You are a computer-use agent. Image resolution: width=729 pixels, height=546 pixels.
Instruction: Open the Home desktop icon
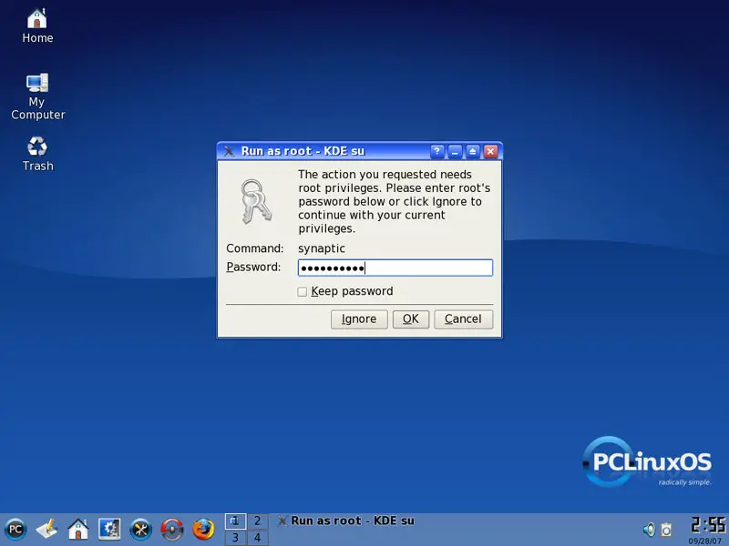point(37,26)
